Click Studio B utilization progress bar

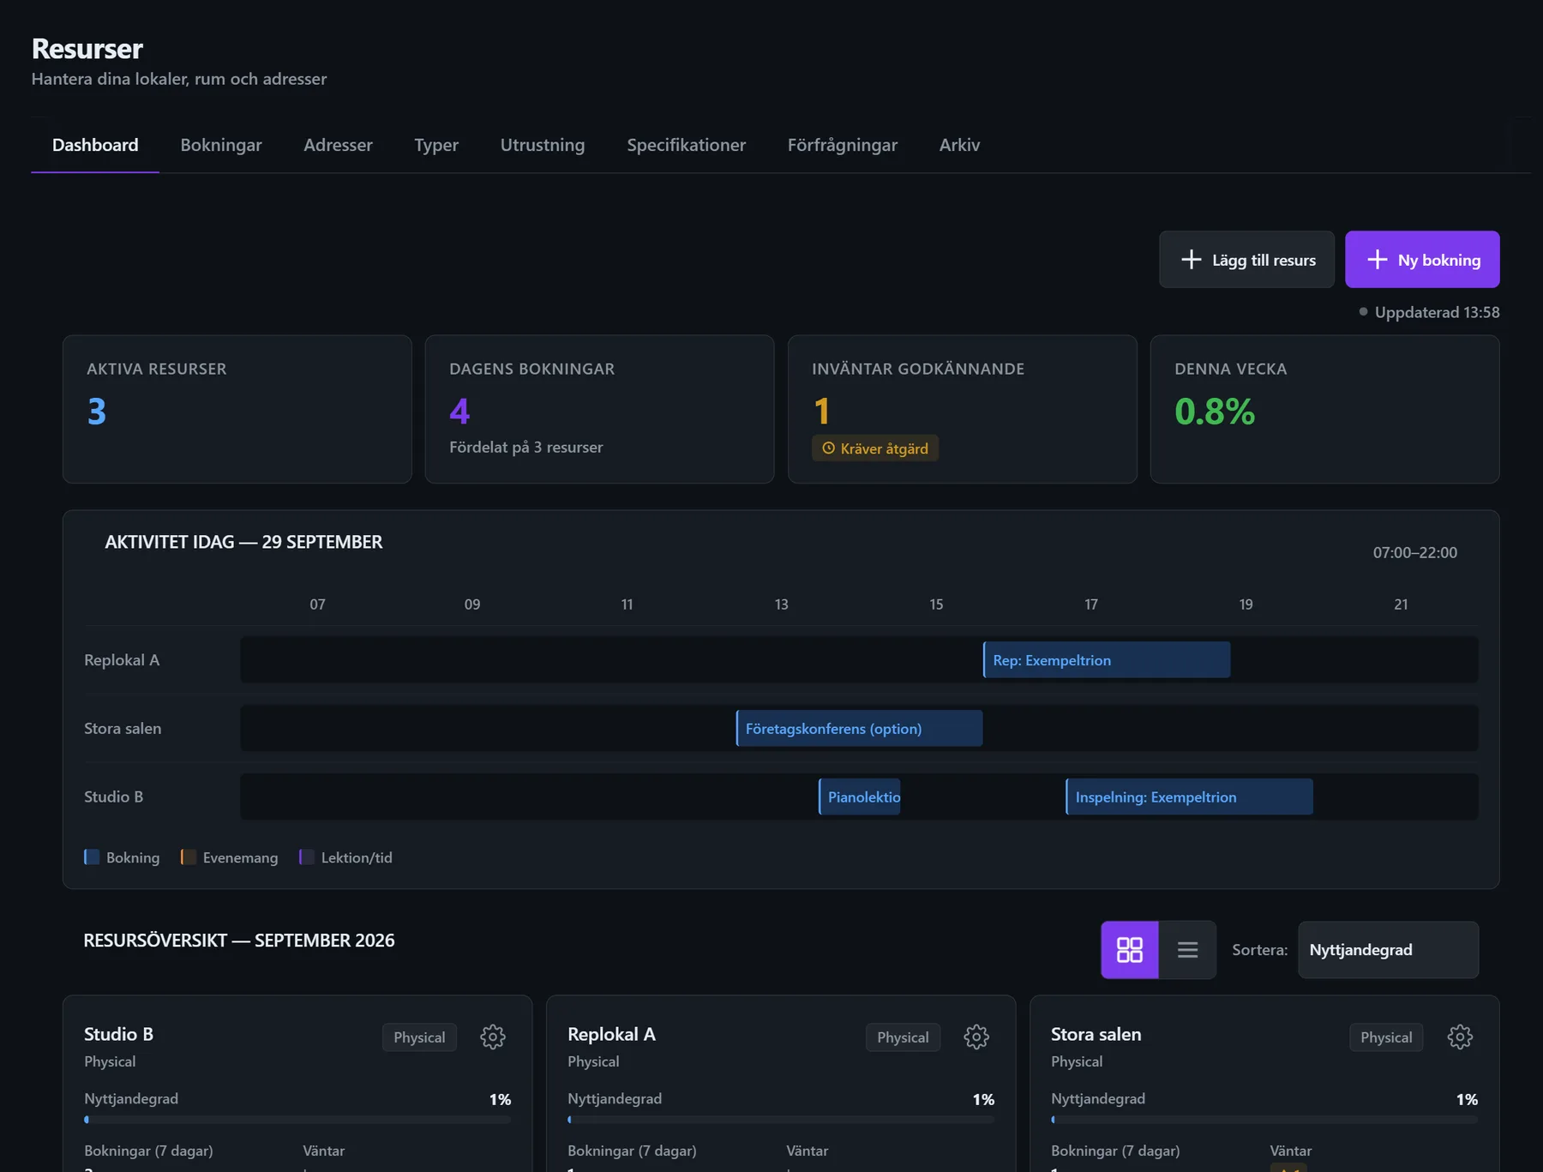[x=297, y=1120]
